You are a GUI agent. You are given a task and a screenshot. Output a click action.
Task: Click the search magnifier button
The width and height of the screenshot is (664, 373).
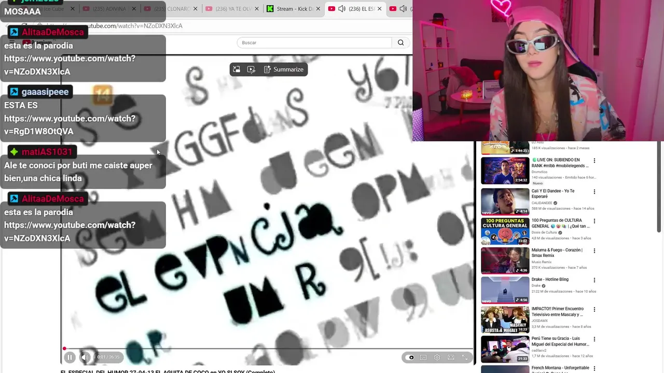click(400, 42)
